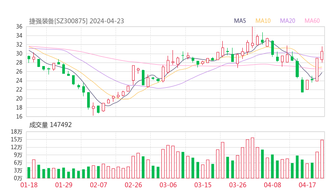Click the final red volume bar on the right
Image resolution: width=329 pixels, height=195 pixels.
pos(322,159)
